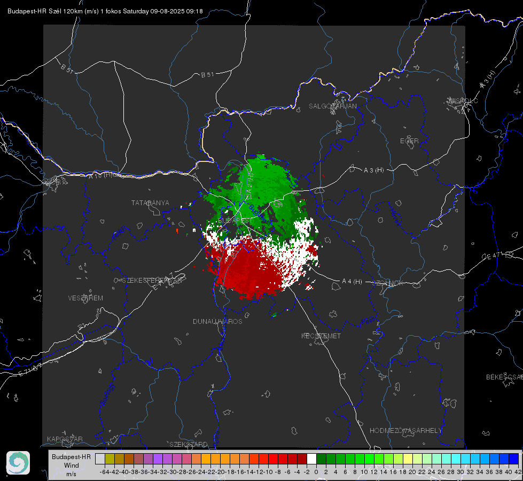Click the TATABÁNYA city label
Screen dimensions: 523x481
pyautogui.click(x=150, y=203)
